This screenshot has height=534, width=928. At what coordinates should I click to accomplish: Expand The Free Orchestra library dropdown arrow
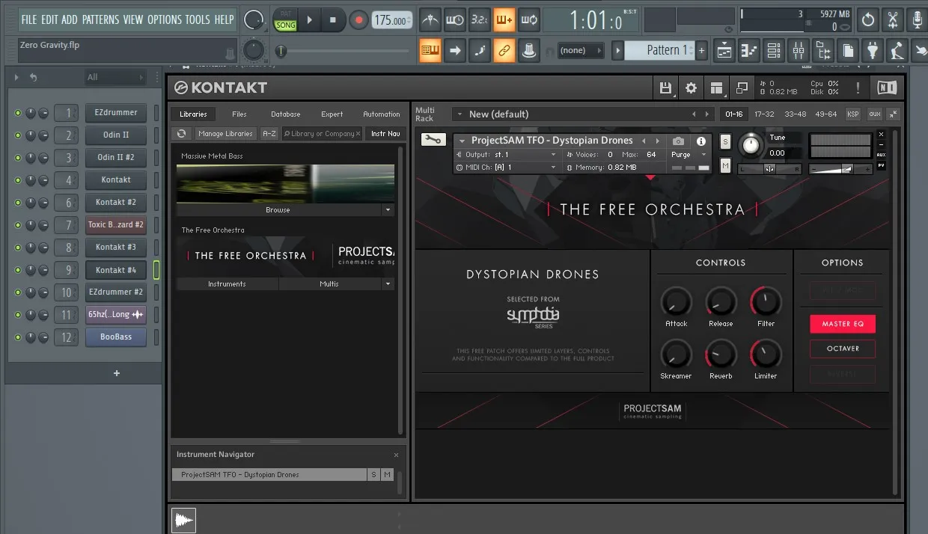(388, 284)
